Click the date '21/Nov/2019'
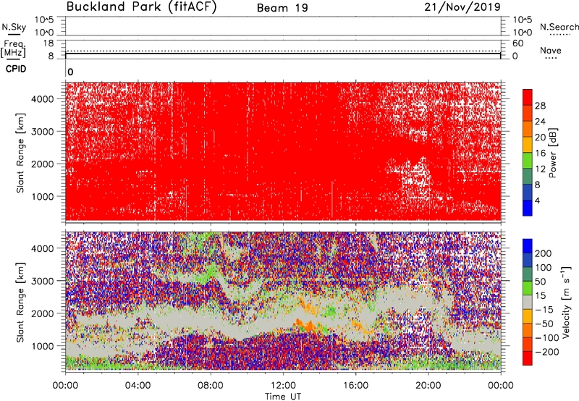 coord(462,7)
